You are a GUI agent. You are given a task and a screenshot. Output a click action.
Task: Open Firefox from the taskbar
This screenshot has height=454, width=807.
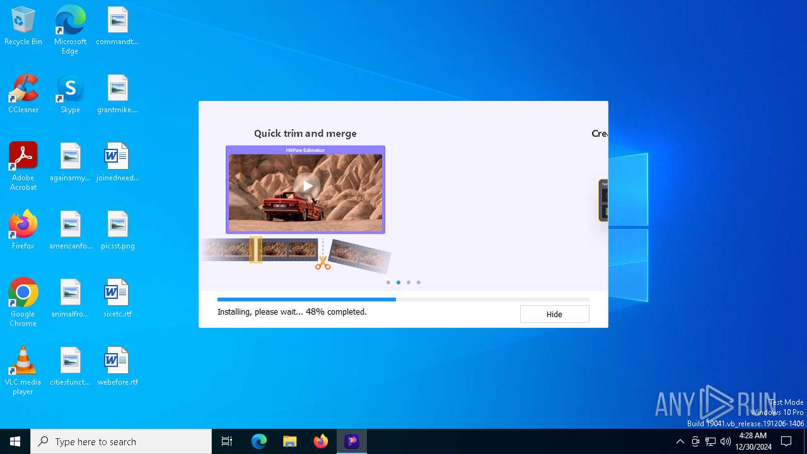[321, 441]
